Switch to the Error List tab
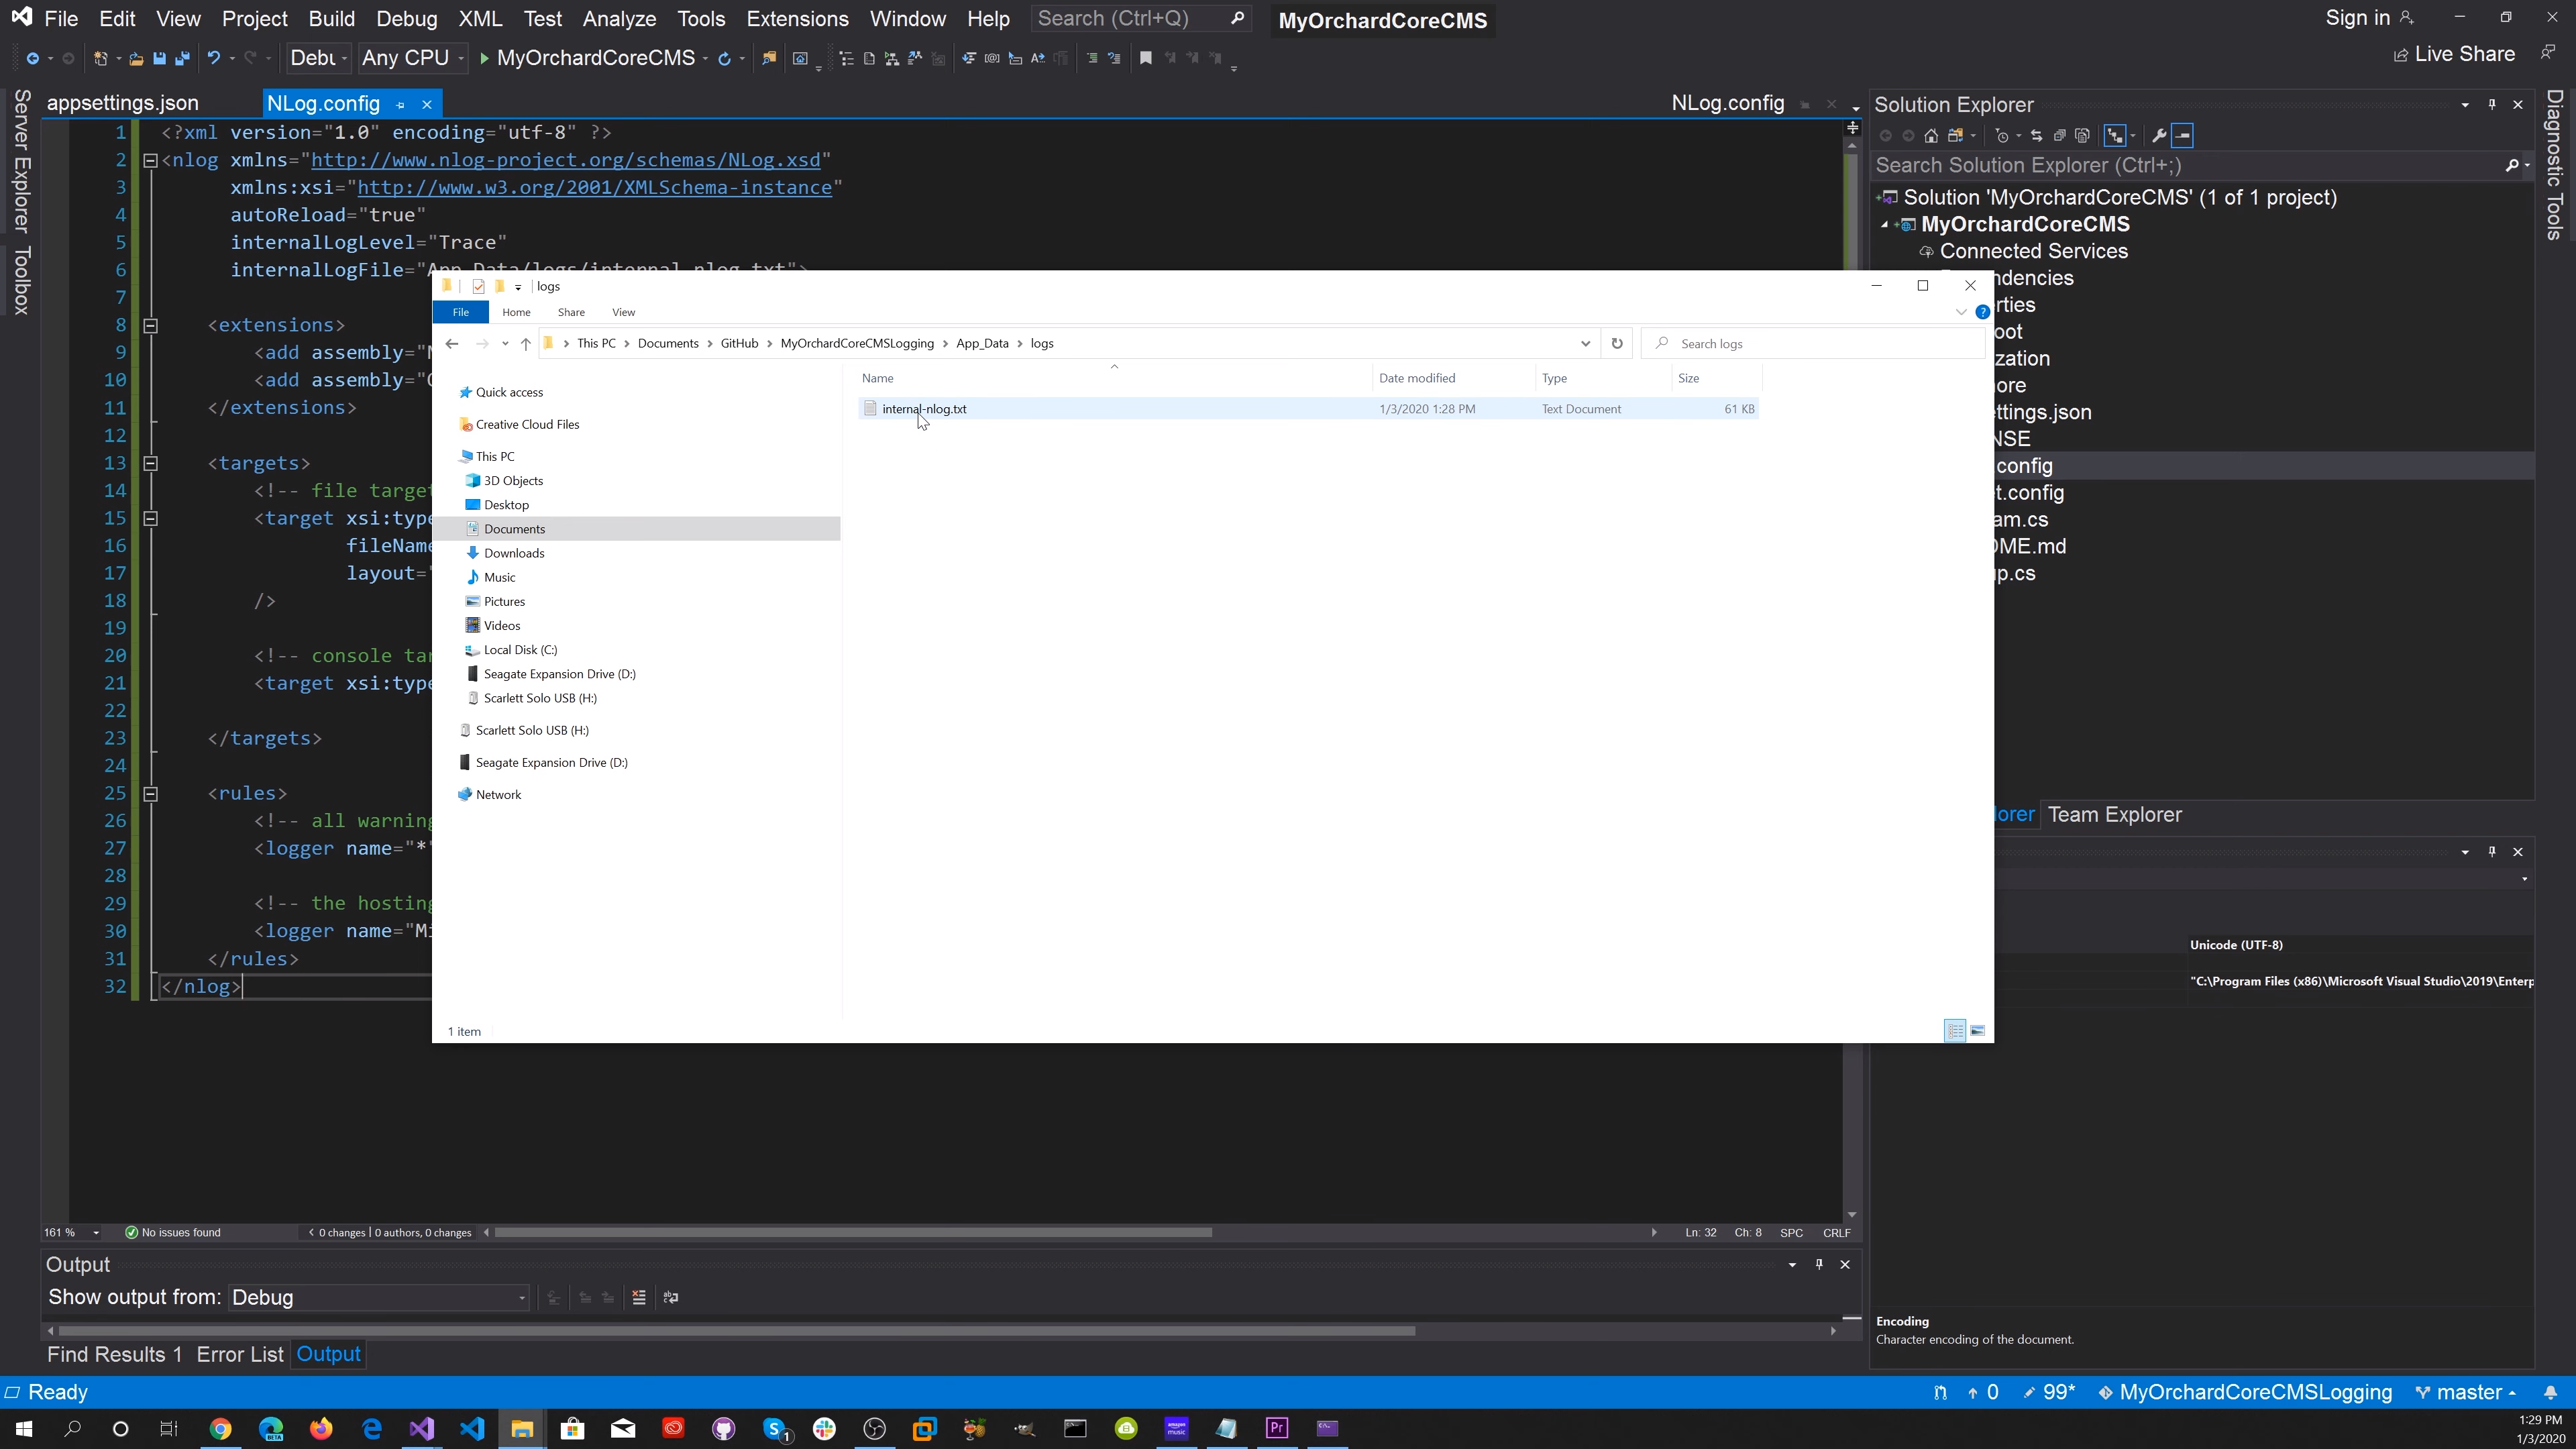This screenshot has height=1449, width=2576. coord(240,1354)
